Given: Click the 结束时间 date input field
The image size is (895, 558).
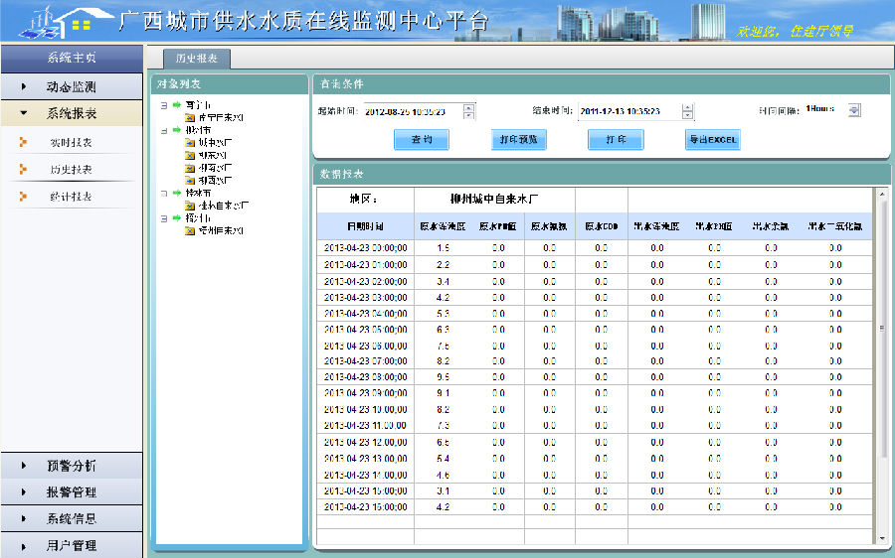Looking at the screenshot, I should (x=627, y=112).
